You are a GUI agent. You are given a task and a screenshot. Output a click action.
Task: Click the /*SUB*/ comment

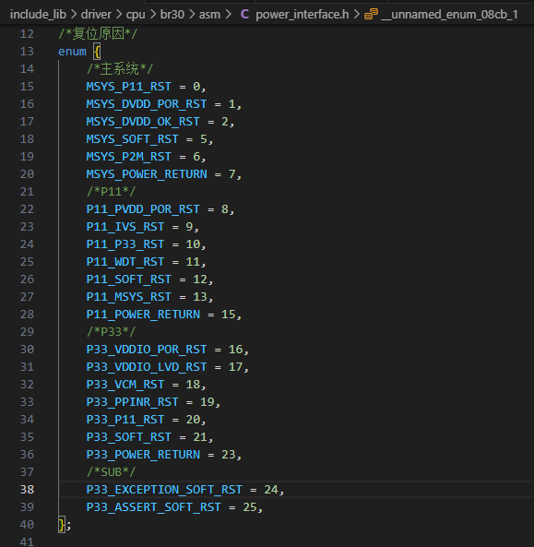(111, 472)
